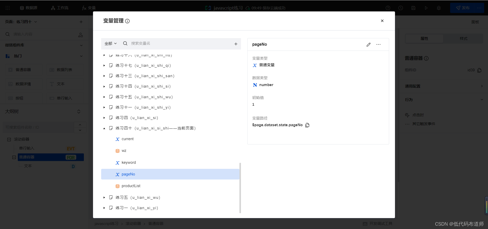Open the 变量 menu in top bar
Viewport: 488px width, 229px height.
pyautogui.click(x=89, y=8)
